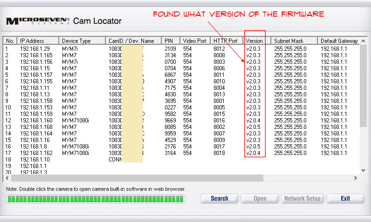Click PIN 4907 cell
Screen dimensions: 371x222
click(x=171, y=81)
